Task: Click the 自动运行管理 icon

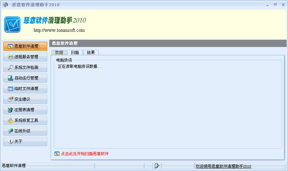Action: (11, 78)
